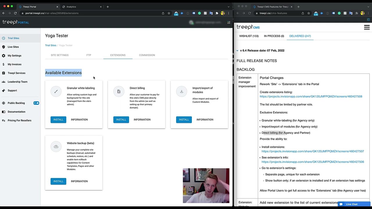The image size is (372, 209).
Task: Reload the Portal browser page
Action: [x=15, y=13]
